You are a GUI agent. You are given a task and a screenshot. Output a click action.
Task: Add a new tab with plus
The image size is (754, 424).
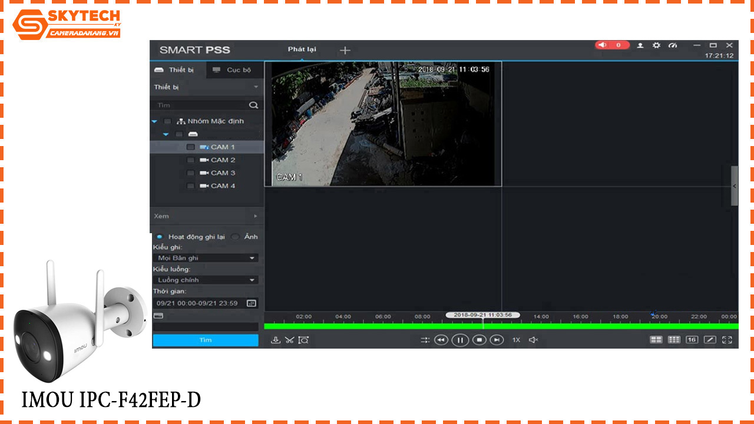tap(345, 50)
